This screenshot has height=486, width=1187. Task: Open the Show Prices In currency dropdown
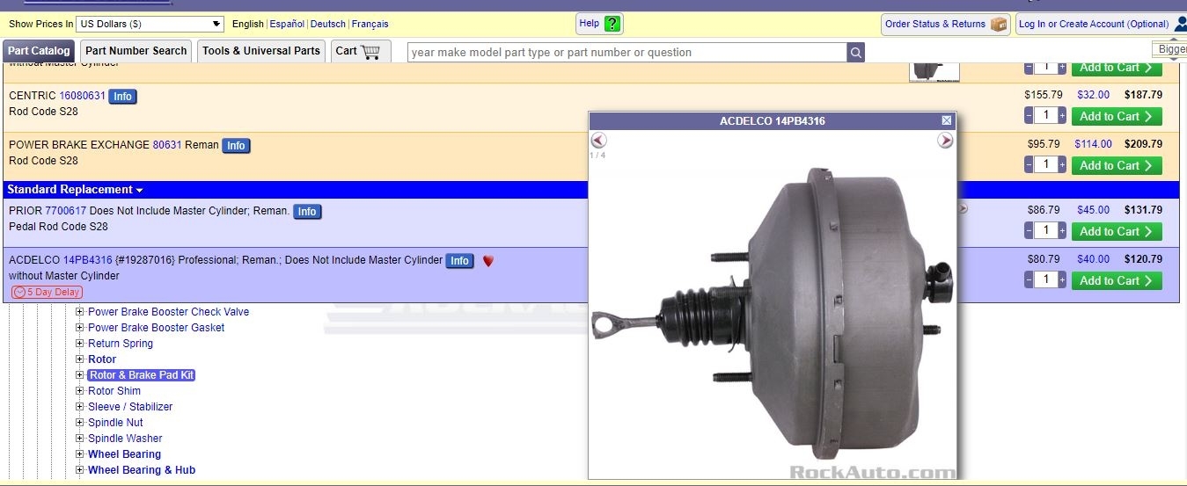[x=150, y=24]
